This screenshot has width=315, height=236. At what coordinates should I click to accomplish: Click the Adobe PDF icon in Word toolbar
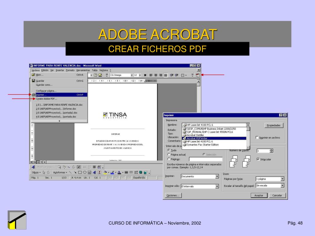198,75
